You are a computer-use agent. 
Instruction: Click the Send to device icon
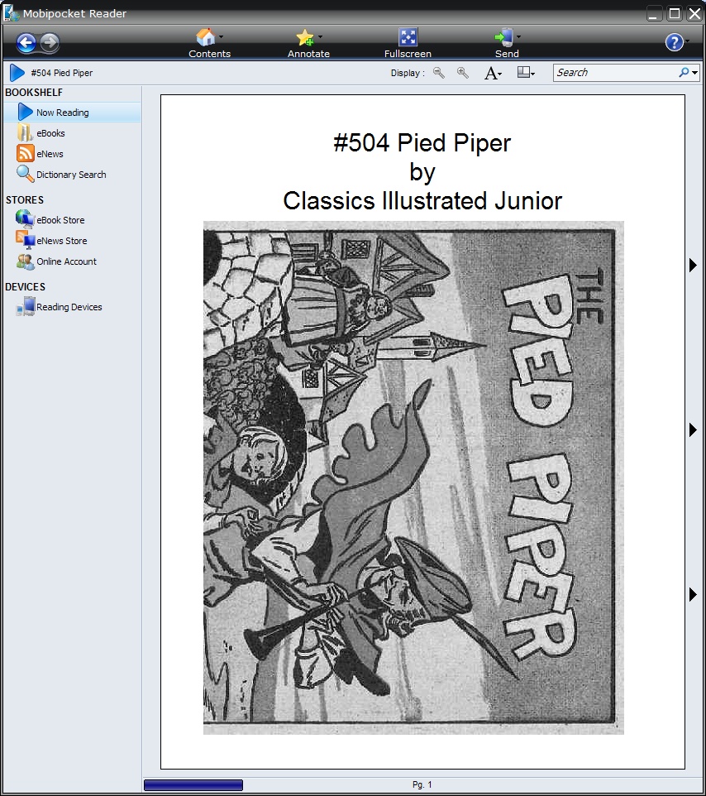point(504,37)
